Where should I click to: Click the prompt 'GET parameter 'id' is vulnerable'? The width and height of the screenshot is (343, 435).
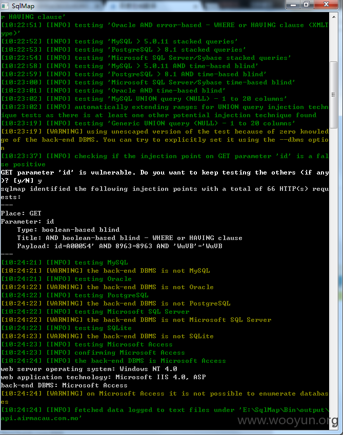pyautogui.click(x=165, y=177)
